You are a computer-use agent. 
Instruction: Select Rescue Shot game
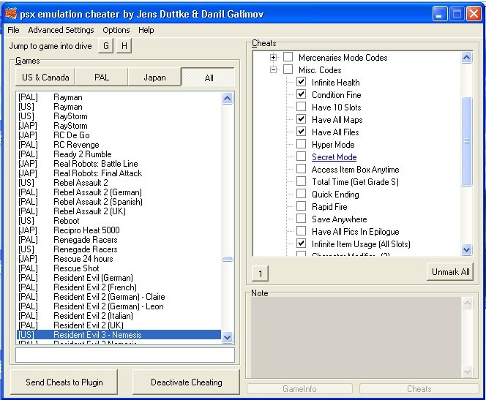(x=119, y=268)
